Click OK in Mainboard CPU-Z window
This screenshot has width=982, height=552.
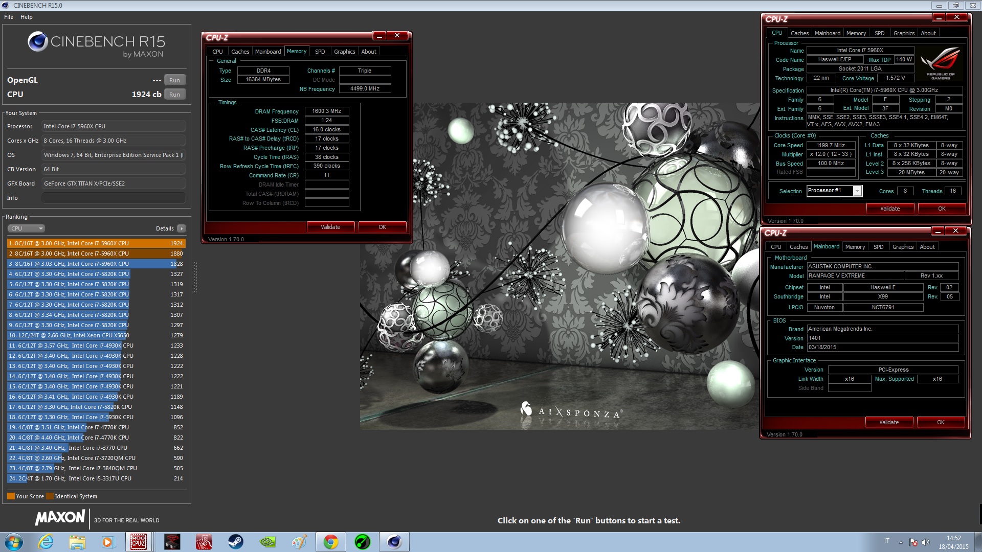tap(941, 422)
